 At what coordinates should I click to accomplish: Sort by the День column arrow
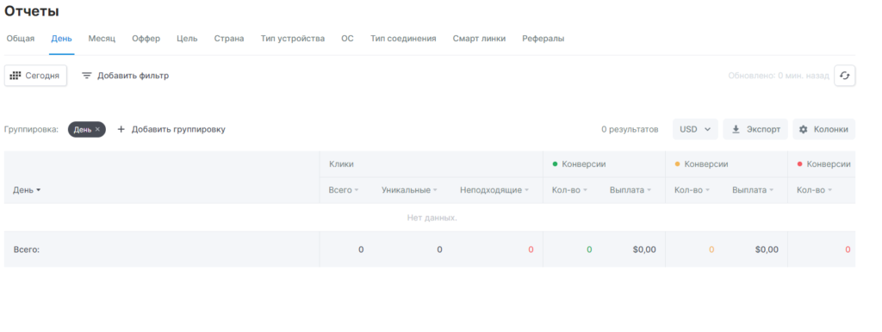click(x=38, y=190)
